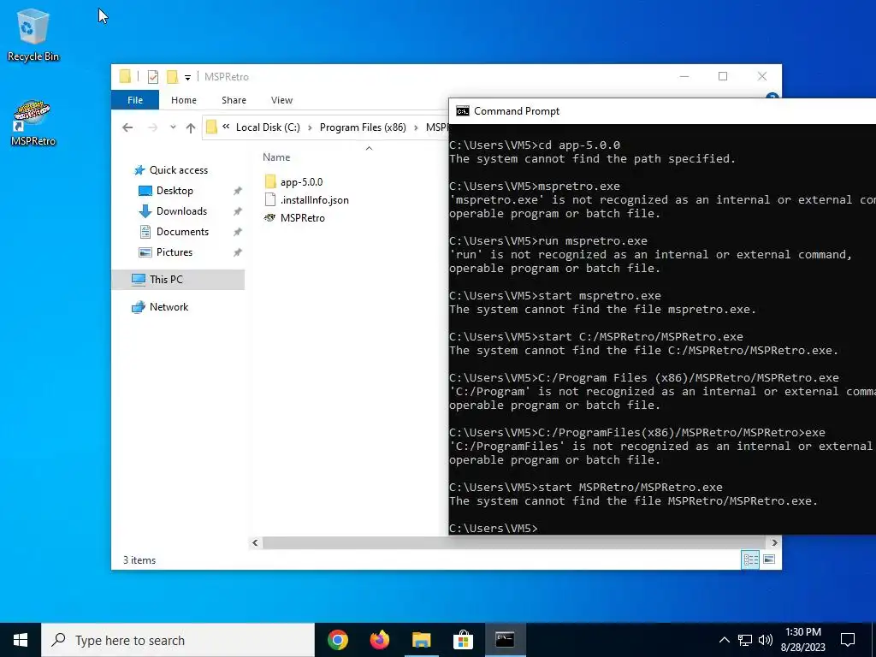
Task: Open Documents in Quick access
Action: point(182,232)
